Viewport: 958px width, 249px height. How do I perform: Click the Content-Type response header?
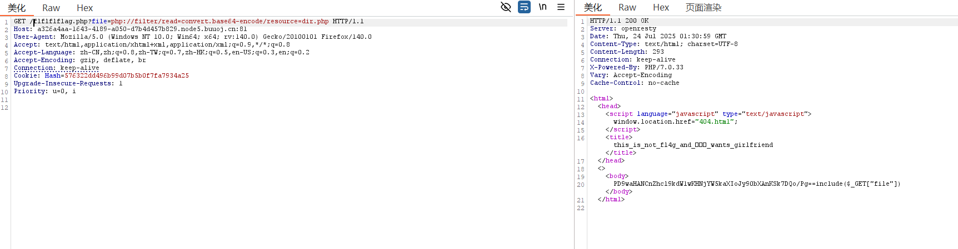pyautogui.click(x=664, y=44)
